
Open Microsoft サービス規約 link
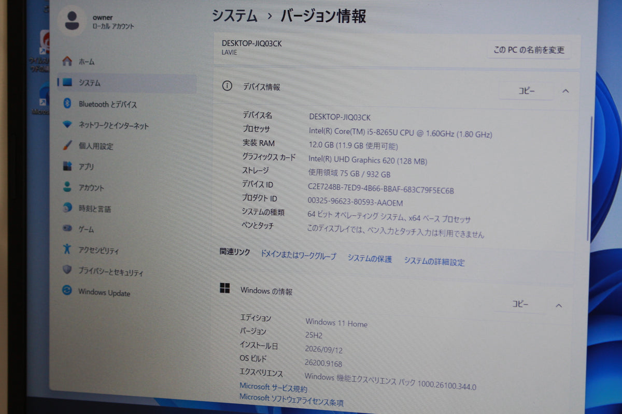273,388
